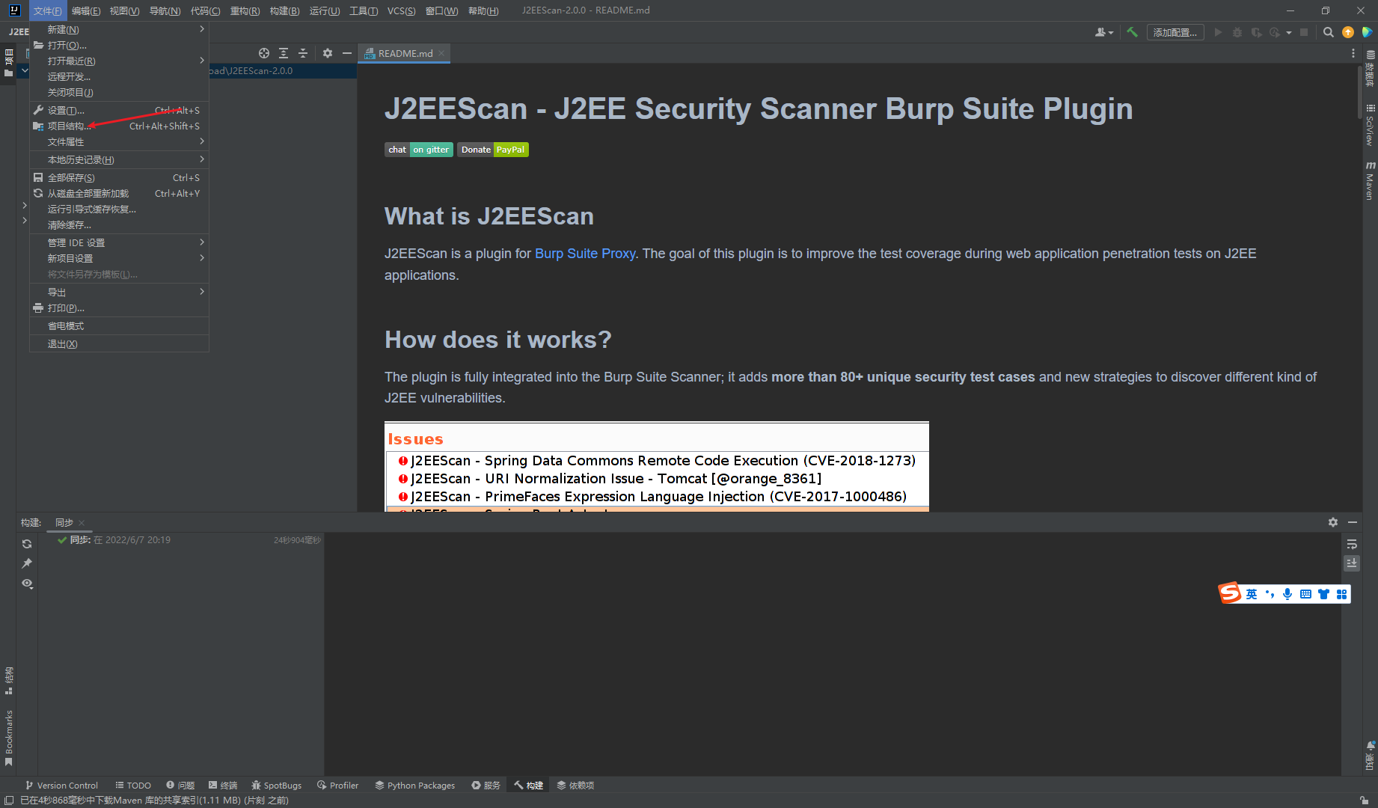The width and height of the screenshot is (1378, 808).
Task: Expand 导出 submenu
Action: [119, 292]
